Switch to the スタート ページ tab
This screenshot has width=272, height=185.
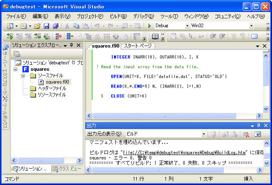[x=137, y=46]
